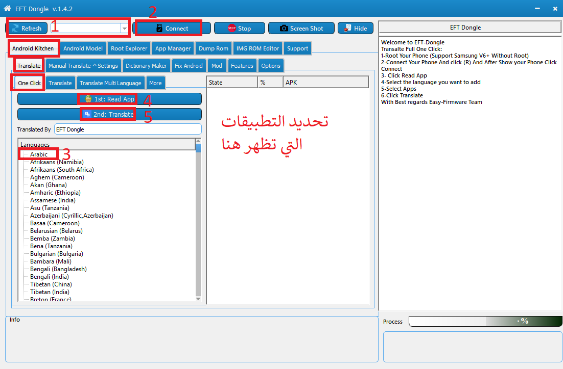Click the APK column header

click(x=325, y=83)
